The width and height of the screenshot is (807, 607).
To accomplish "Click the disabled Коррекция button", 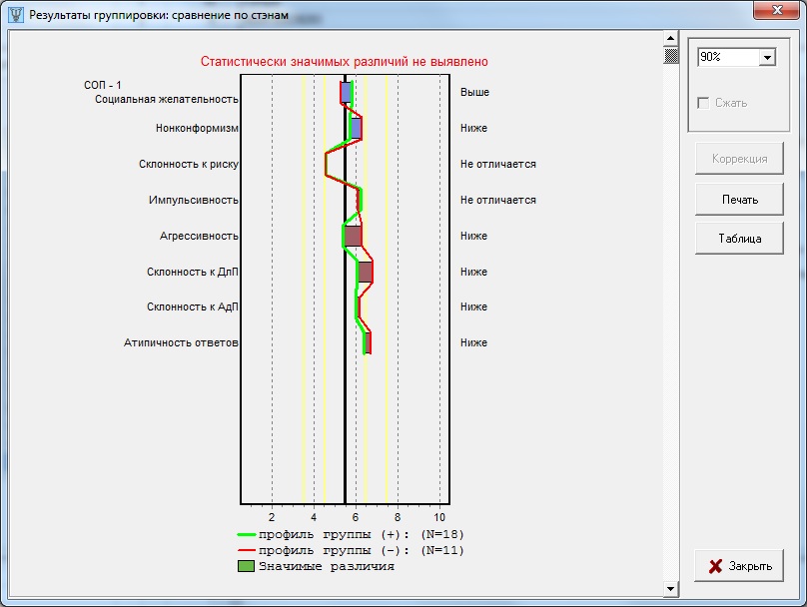I will [739, 159].
